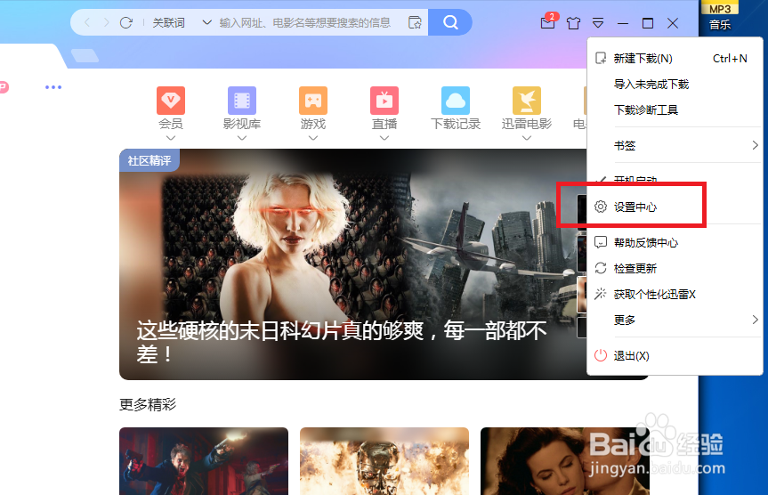This screenshot has height=495, width=768.
Task: Click the blue magnifier search button
Action: [450, 22]
